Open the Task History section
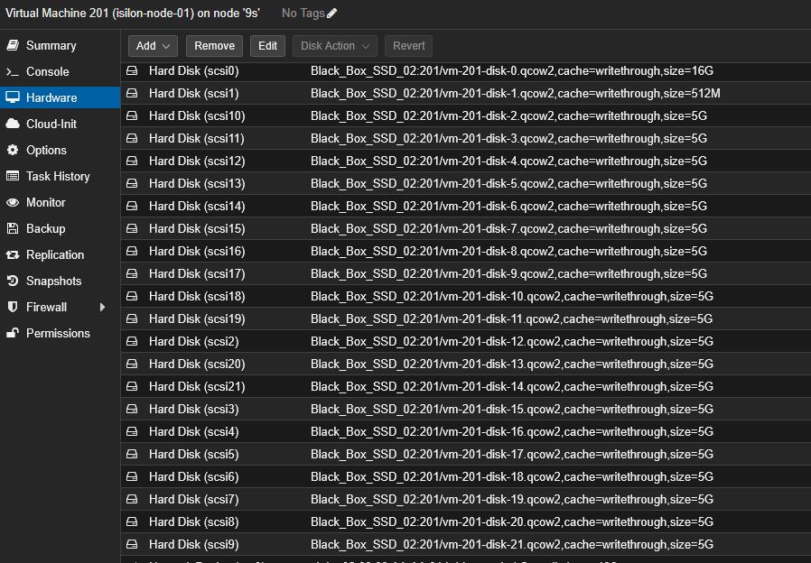The width and height of the screenshot is (811, 563). (58, 176)
